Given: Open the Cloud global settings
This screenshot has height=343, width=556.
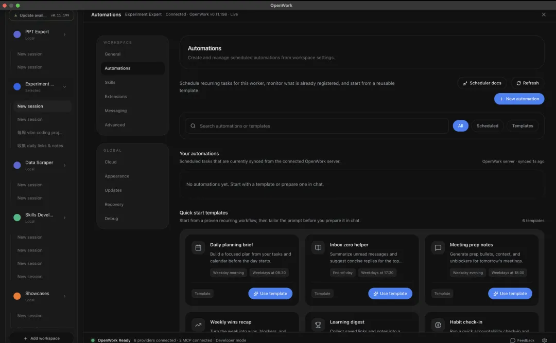Looking at the screenshot, I should [133, 162].
